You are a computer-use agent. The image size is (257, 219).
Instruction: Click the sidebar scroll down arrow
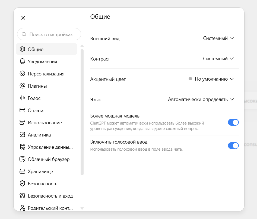click(82, 208)
